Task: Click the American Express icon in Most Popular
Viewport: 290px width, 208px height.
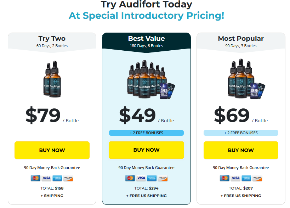Action: click(246, 178)
